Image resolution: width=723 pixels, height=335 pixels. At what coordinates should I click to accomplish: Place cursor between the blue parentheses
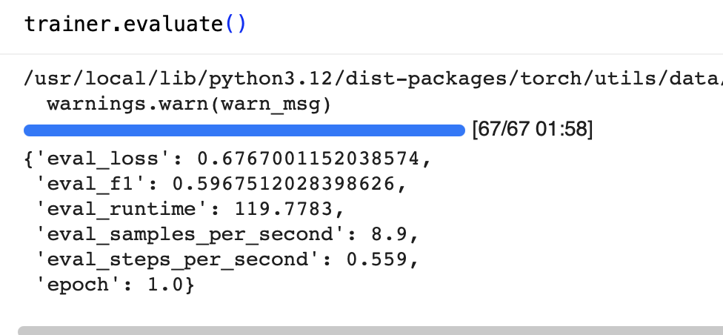click(234, 24)
